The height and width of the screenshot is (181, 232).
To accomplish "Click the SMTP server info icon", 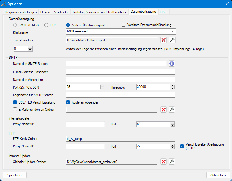I will point(172,63).
